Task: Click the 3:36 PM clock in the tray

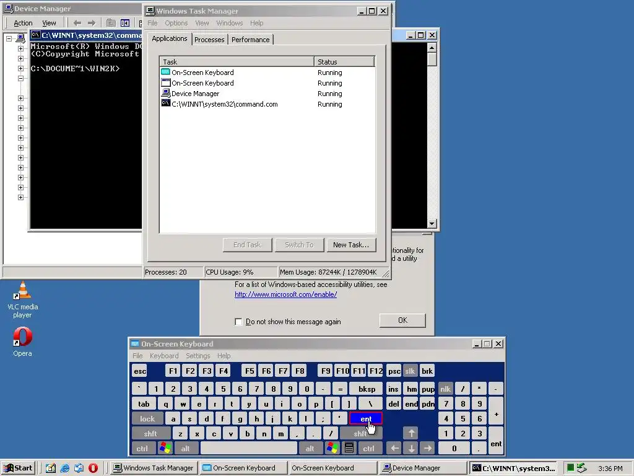Action: (610, 469)
